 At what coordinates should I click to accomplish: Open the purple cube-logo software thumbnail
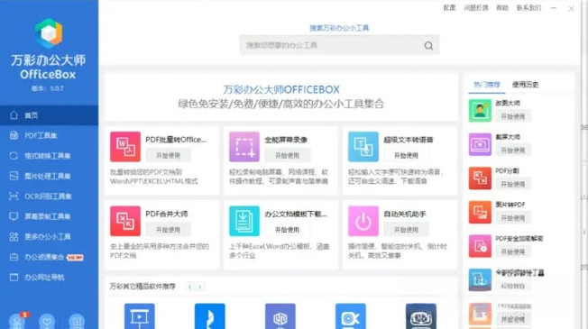coord(280,316)
